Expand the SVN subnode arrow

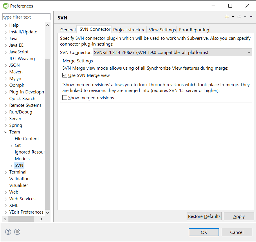(11, 165)
